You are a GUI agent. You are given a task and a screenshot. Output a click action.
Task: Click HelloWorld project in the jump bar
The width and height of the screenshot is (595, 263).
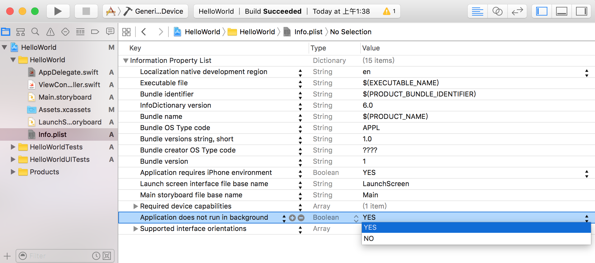pos(197,32)
